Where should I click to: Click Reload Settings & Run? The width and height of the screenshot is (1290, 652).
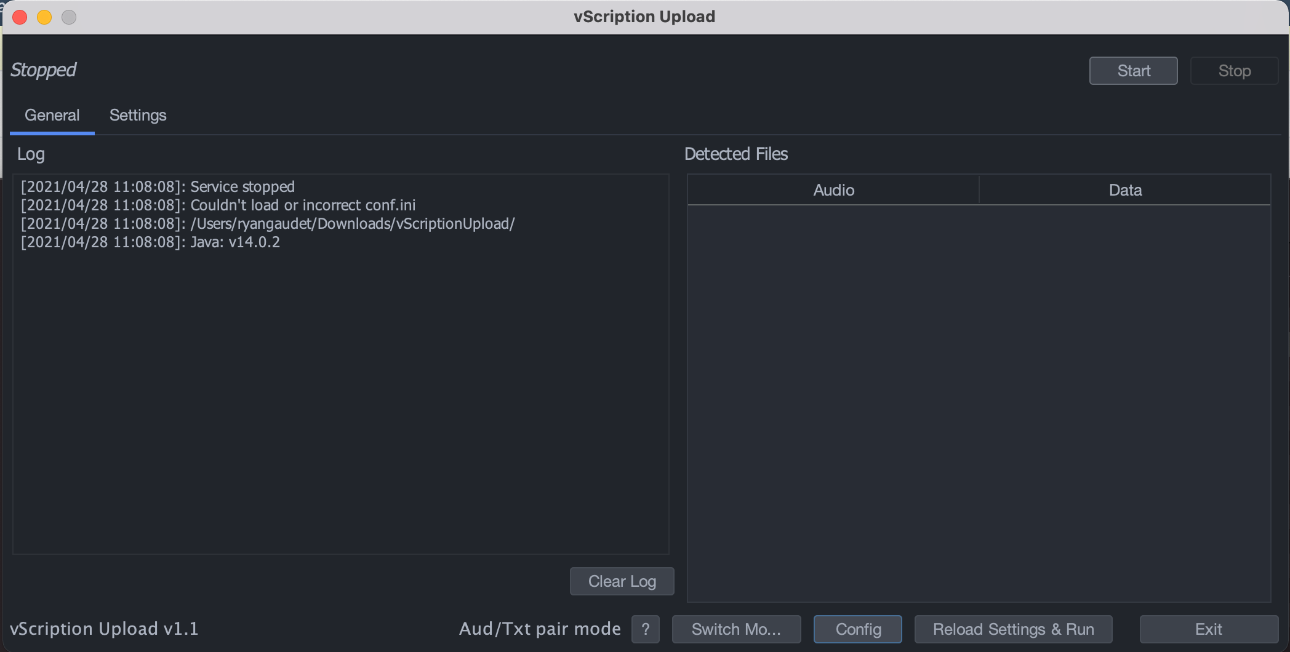coord(1013,629)
